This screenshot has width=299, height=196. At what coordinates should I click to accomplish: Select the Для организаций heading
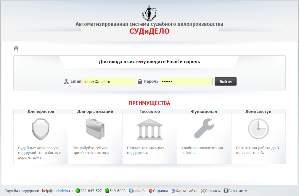[95, 112]
